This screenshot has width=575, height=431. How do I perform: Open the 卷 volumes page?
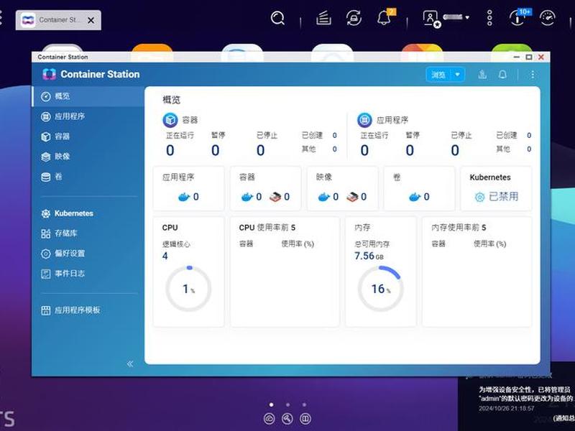pyautogui.click(x=88, y=177)
